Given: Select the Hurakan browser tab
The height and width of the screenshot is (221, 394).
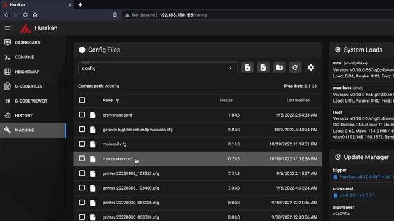Looking at the screenshot, I should coord(37,5).
